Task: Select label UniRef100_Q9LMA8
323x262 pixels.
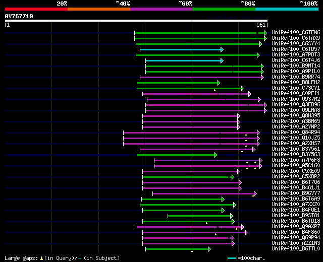Action: 296,110
